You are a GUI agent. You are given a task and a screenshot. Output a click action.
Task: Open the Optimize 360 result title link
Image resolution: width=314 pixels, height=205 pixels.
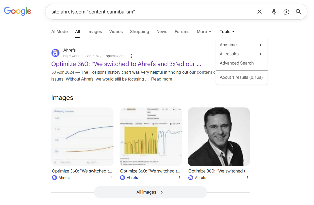(126, 64)
